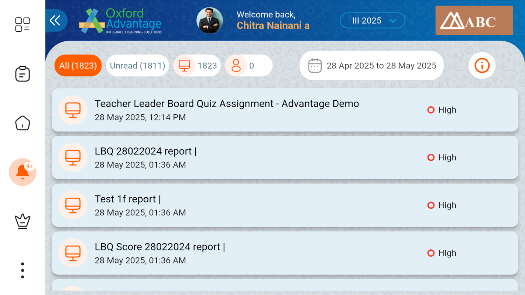Select the All (1823) filter tab
Screen dimensions: 525x295
(x=78, y=66)
